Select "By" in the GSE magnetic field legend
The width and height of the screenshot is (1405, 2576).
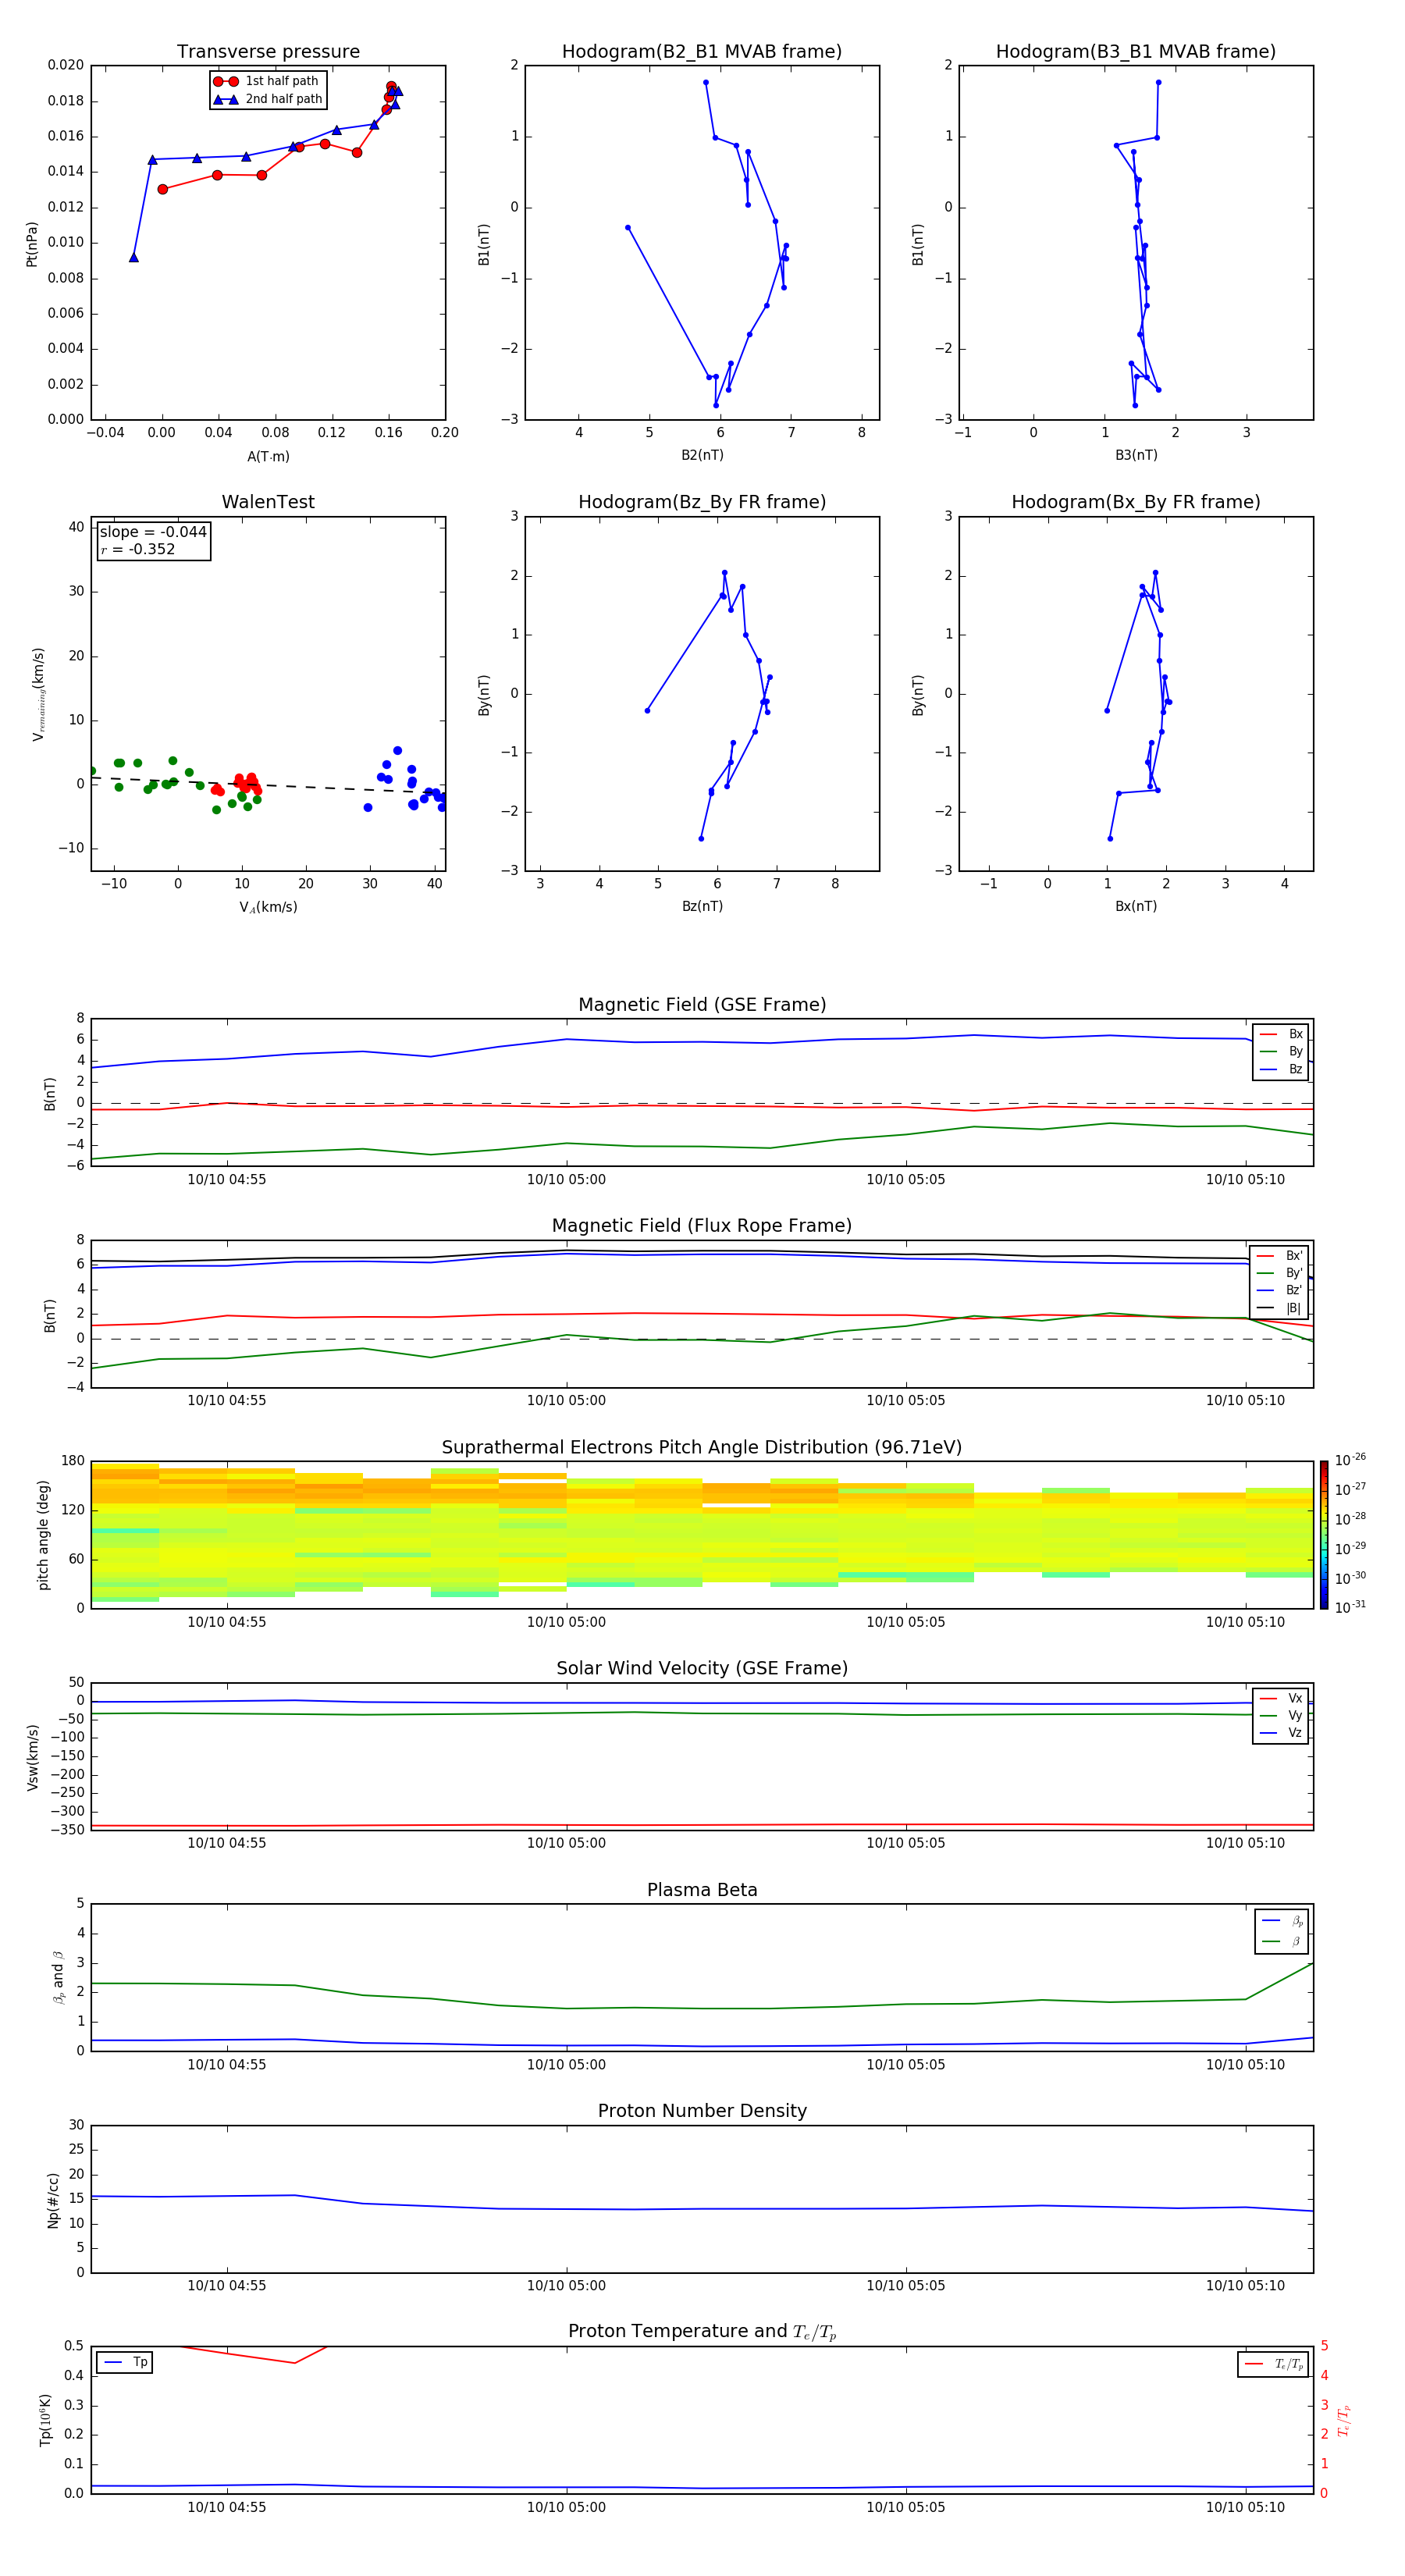pyautogui.click(x=1282, y=1051)
